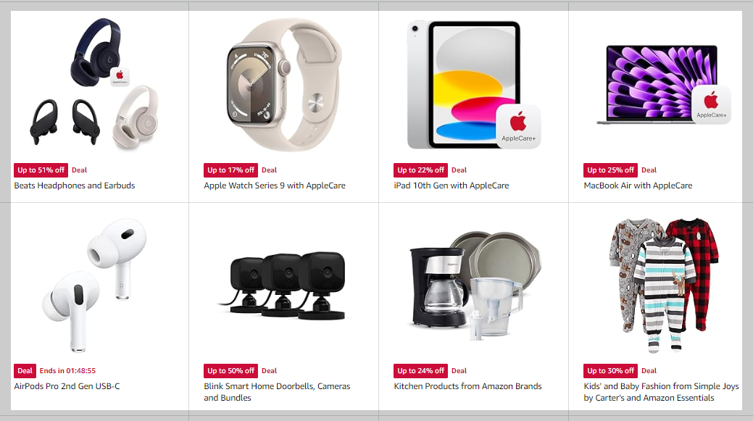Open the Blink cameras product image
753x421 pixels.
tap(284, 285)
